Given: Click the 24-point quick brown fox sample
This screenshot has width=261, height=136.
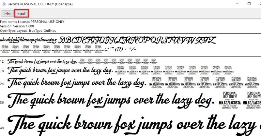Looking at the screenshot, I should coord(77,82).
